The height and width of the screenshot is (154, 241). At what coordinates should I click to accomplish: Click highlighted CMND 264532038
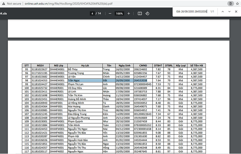pos(140,80)
